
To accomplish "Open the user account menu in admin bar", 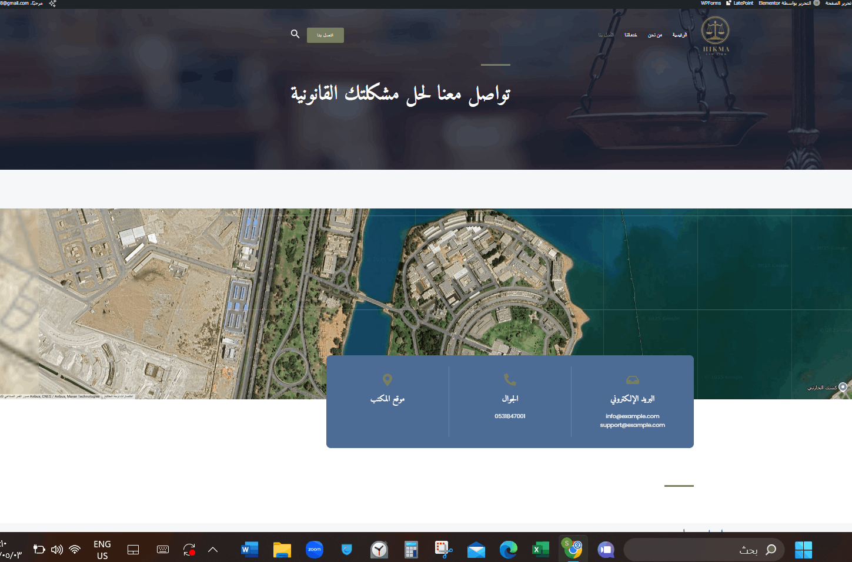I will coord(21,4).
